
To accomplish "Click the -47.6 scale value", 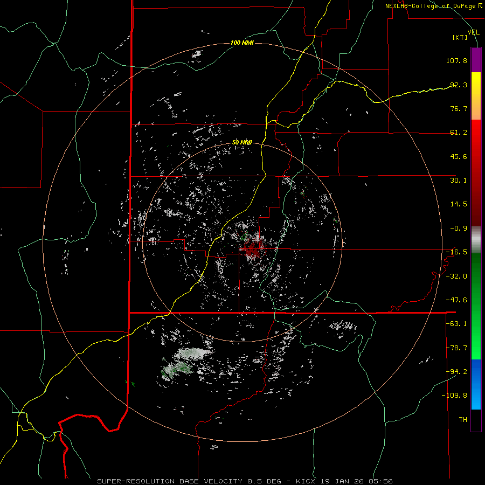I will tap(456, 300).
